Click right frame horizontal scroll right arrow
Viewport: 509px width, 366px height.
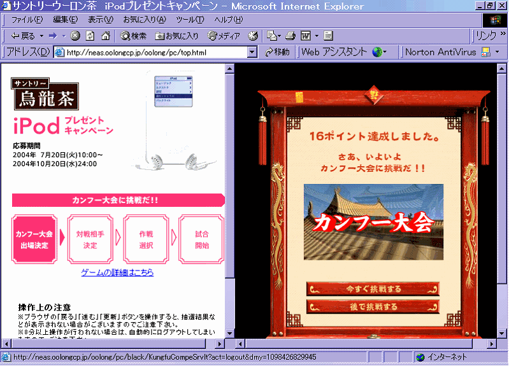click(x=492, y=344)
